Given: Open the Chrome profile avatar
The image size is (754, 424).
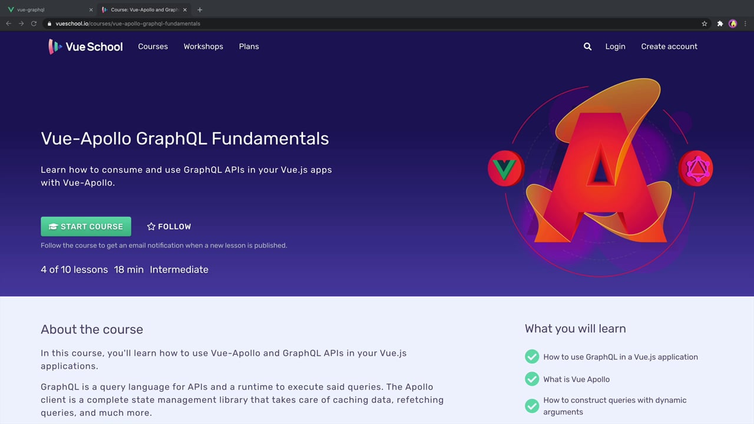Looking at the screenshot, I should point(733,24).
